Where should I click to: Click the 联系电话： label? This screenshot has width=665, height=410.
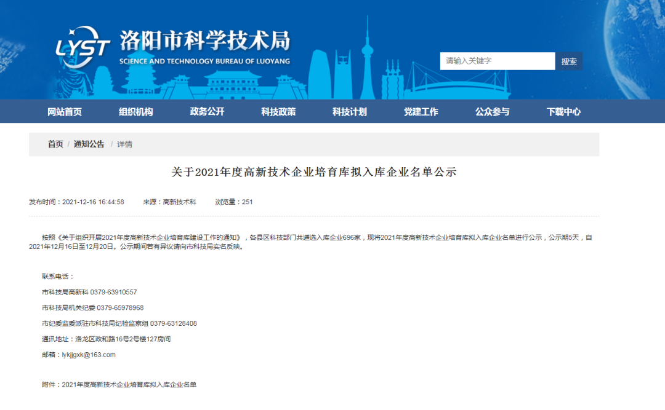(x=58, y=277)
